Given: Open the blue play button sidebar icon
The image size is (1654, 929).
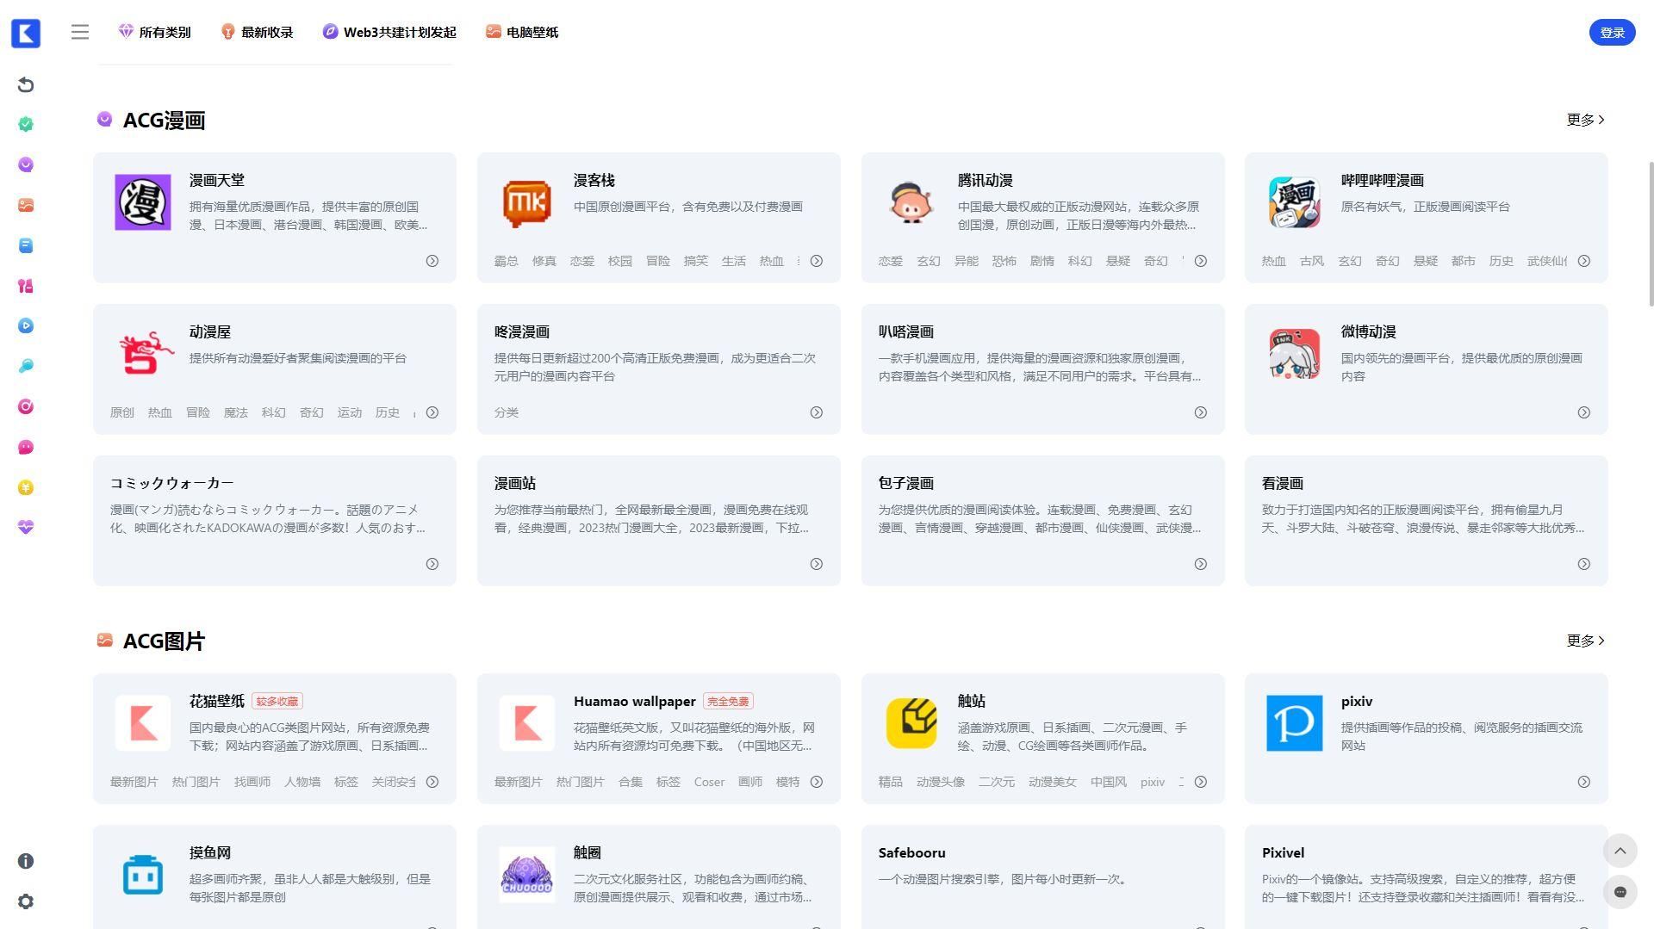Looking at the screenshot, I should click(x=26, y=326).
